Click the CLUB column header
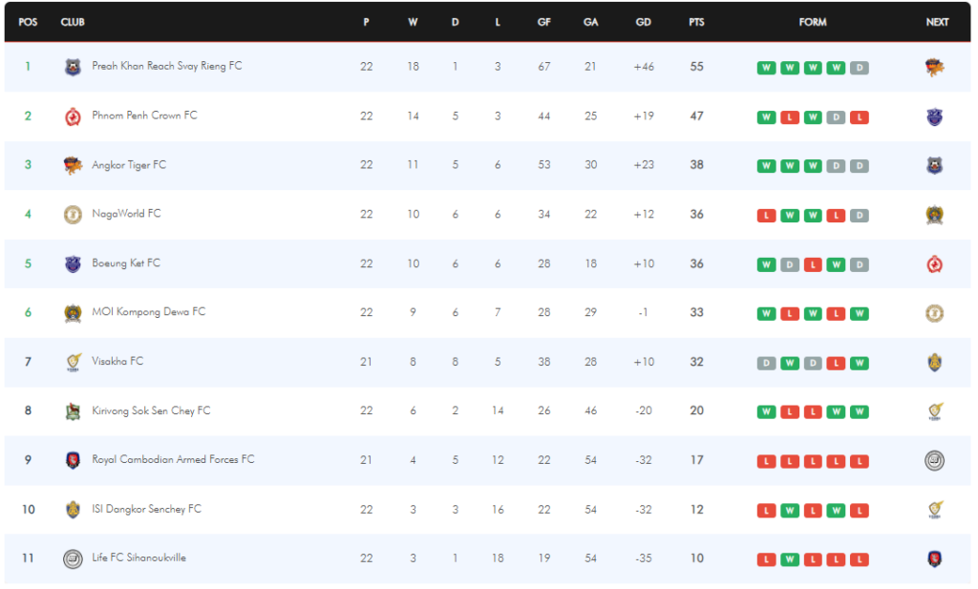The height and width of the screenshot is (589, 978). [x=73, y=22]
